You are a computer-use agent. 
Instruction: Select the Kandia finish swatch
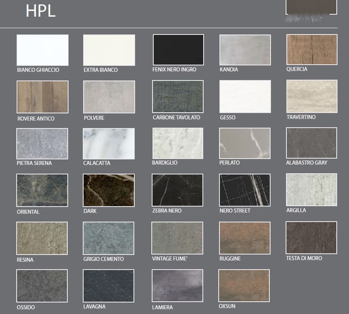245,50
